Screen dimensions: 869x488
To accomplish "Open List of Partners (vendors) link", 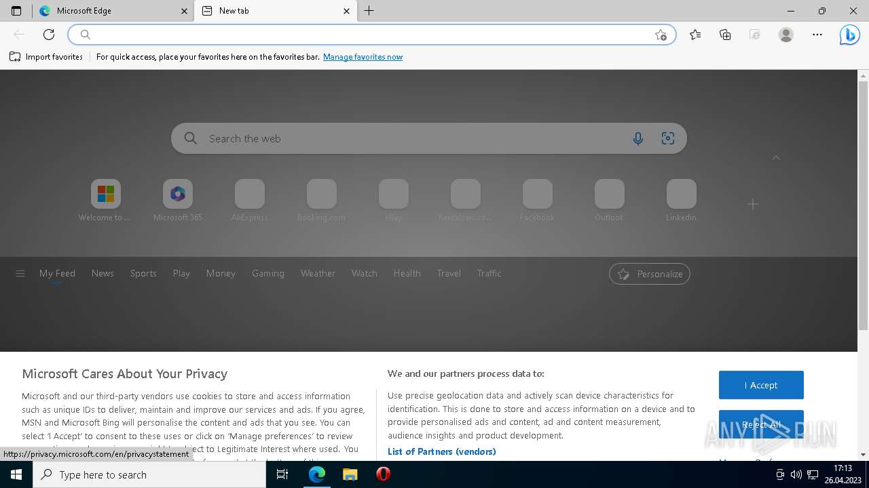I will coord(442,451).
